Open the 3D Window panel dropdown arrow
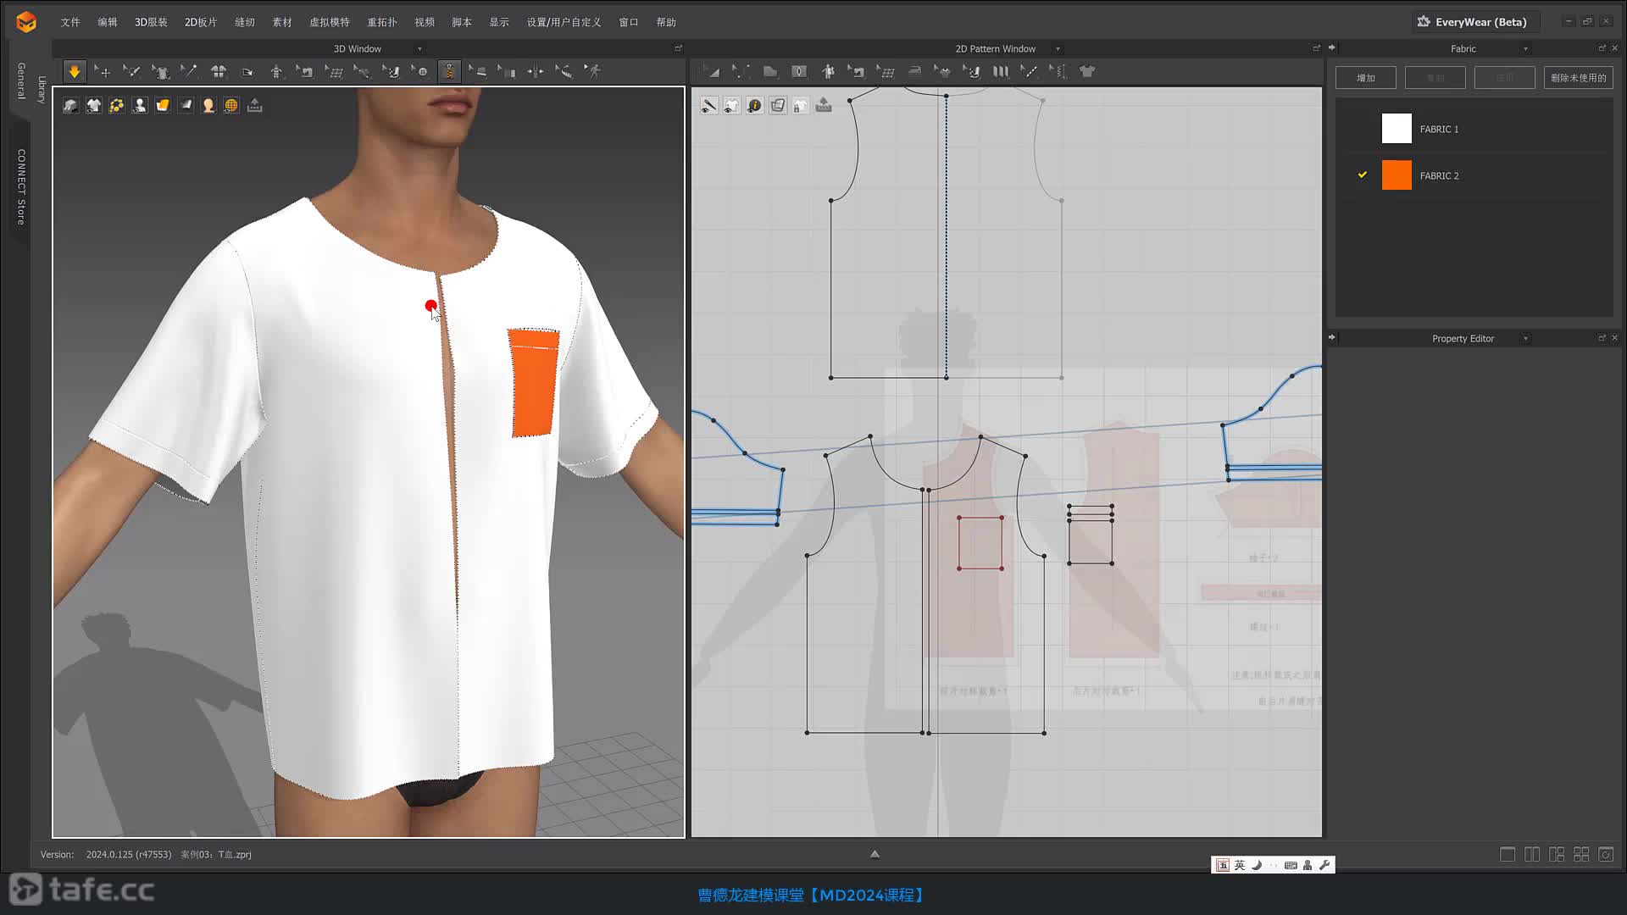The height and width of the screenshot is (915, 1627). tap(419, 49)
